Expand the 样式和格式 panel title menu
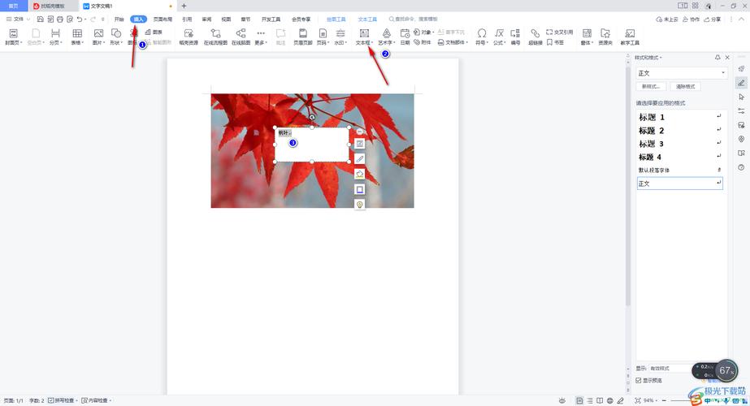Screen dimensions: 750x406 click(x=648, y=58)
